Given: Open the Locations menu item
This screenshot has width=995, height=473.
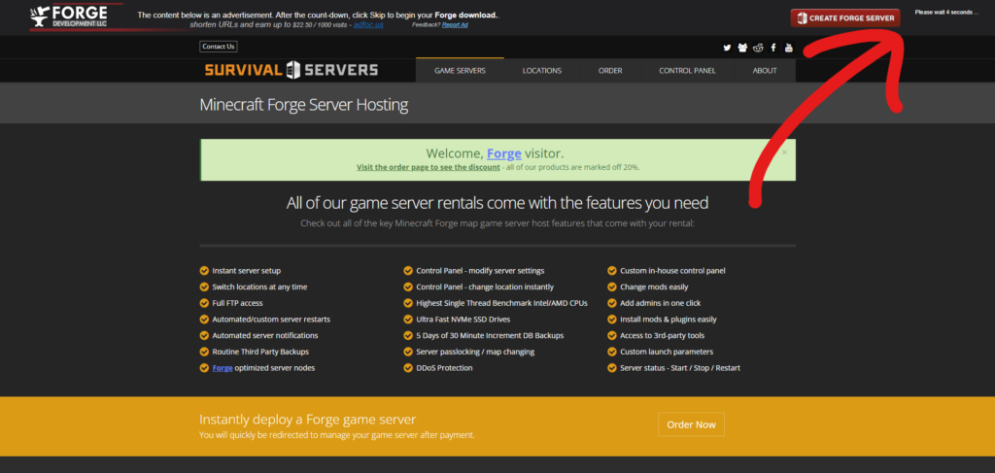Looking at the screenshot, I should [x=542, y=70].
